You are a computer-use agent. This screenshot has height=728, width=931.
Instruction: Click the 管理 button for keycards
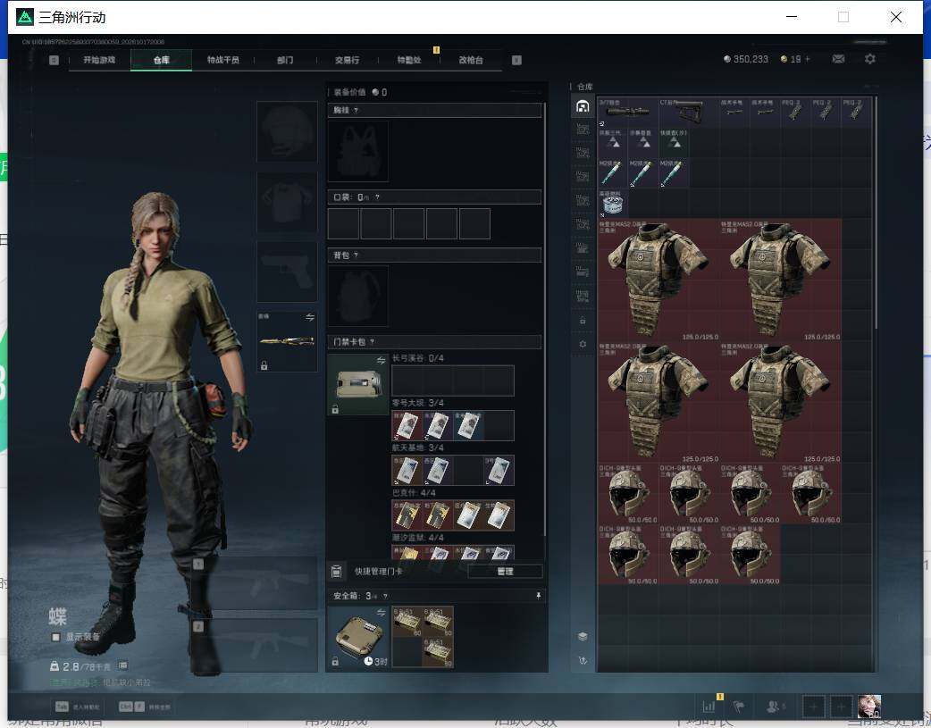(x=506, y=572)
